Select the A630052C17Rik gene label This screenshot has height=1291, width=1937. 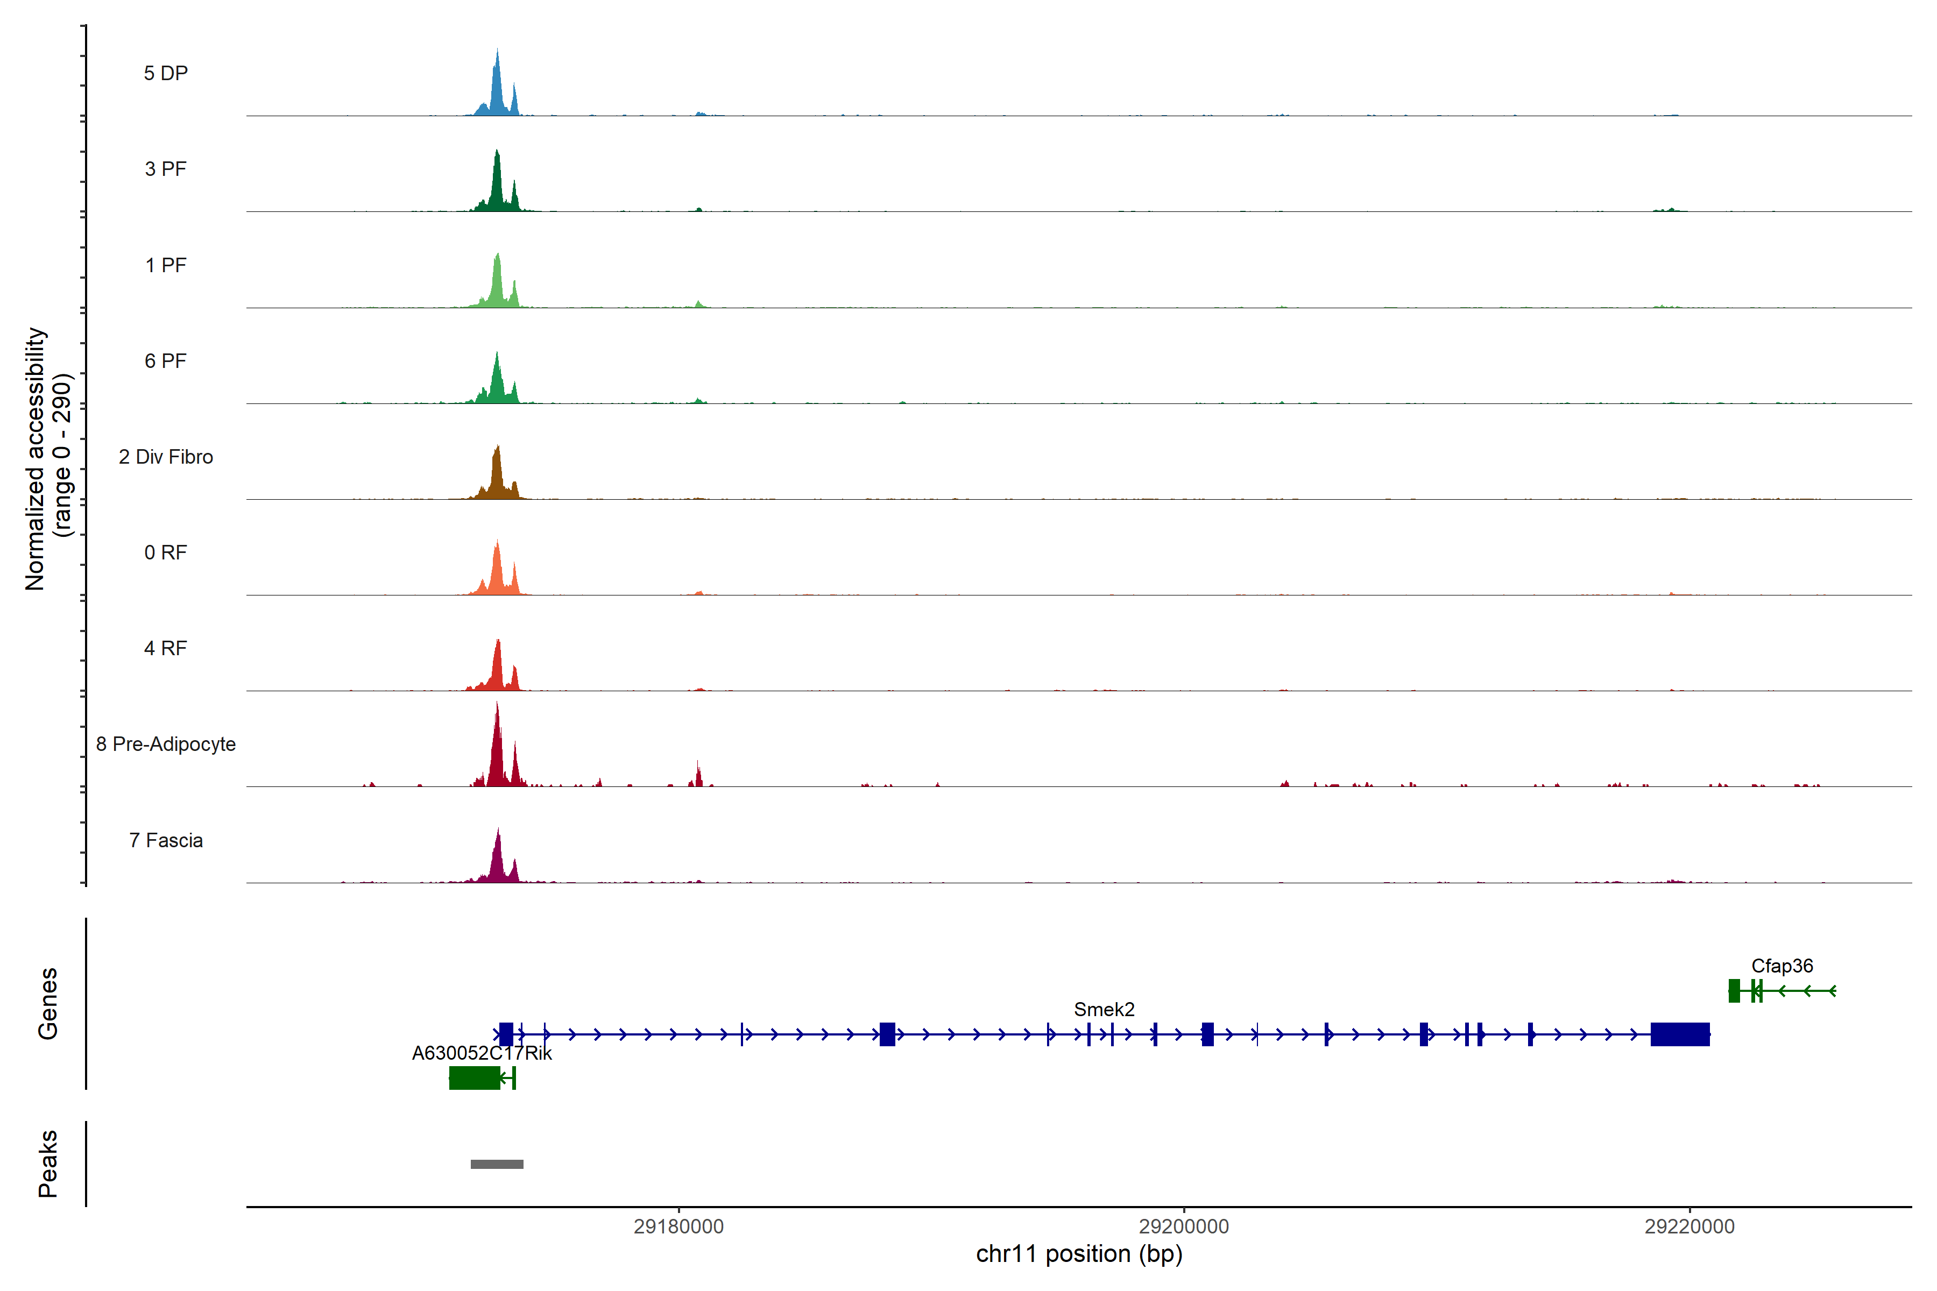coord(482,1053)
